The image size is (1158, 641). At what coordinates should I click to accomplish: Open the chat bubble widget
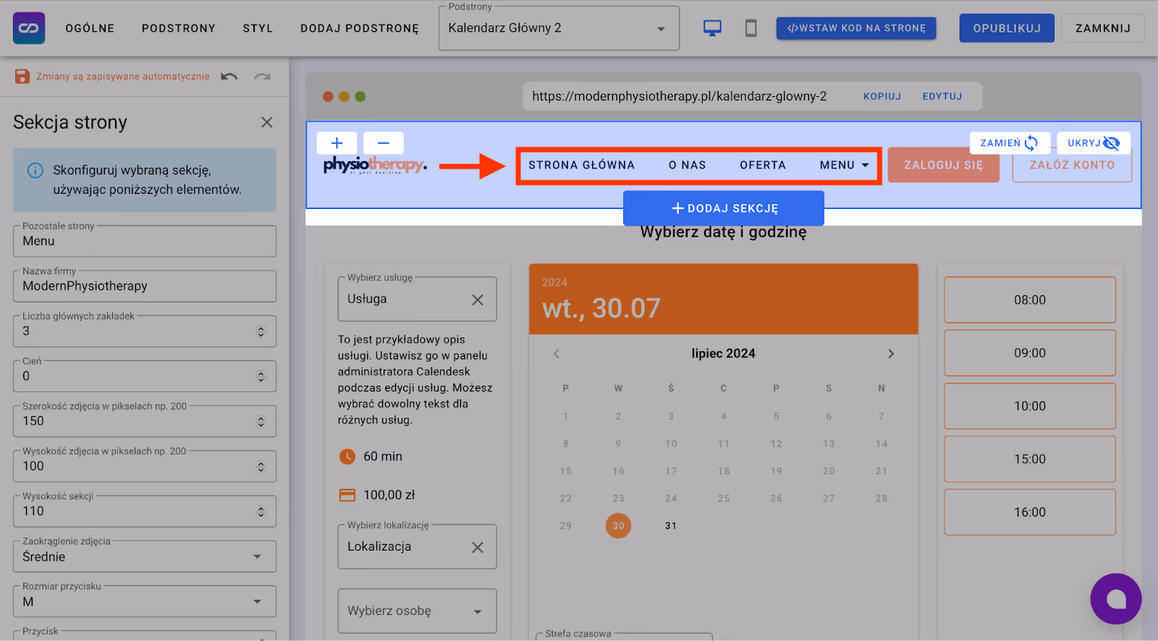[x=1115, y=598]
